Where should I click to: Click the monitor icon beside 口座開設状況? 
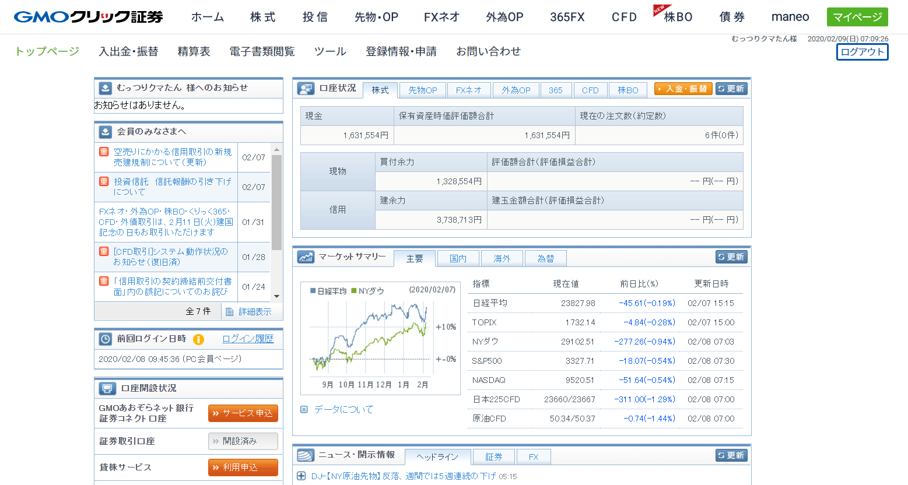click(107, 388)
